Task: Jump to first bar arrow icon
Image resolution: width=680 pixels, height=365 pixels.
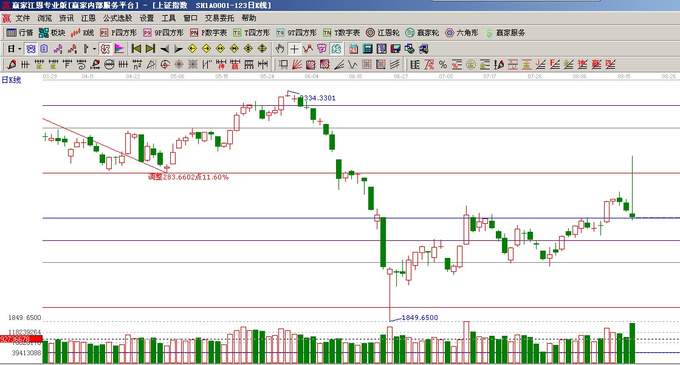Action: coord(137,49)
